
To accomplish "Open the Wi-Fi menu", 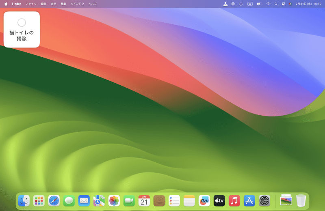I will [268, 4].
